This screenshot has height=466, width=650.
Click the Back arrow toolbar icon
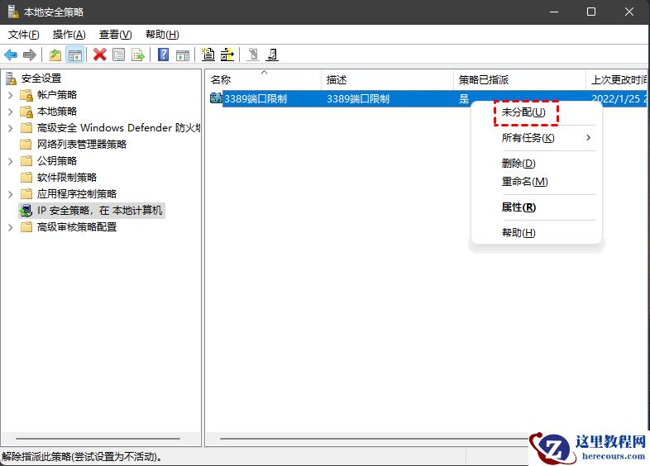[x=11, y=55]
